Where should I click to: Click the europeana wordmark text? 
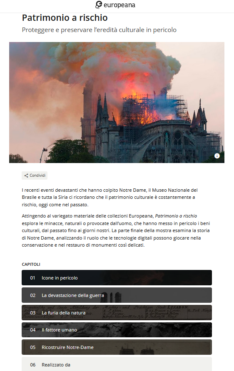119,5
